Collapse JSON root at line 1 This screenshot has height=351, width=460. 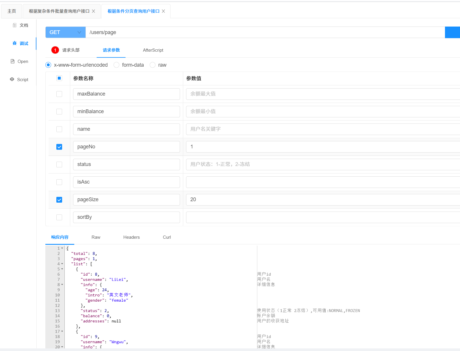(x=62, y=248)
